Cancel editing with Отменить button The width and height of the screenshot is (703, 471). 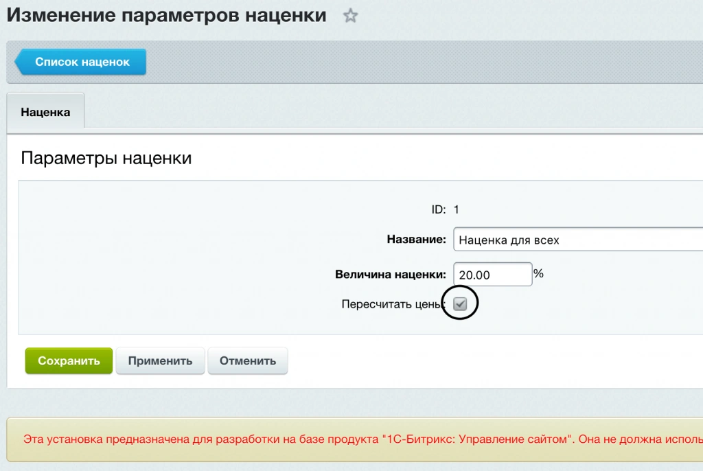click(x=247, y=360)
